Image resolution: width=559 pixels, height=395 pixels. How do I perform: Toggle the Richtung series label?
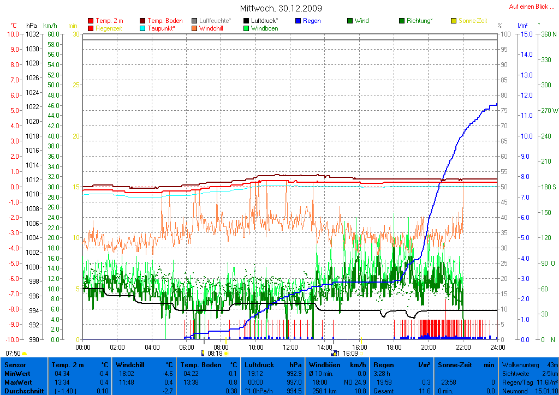point(419,21)
